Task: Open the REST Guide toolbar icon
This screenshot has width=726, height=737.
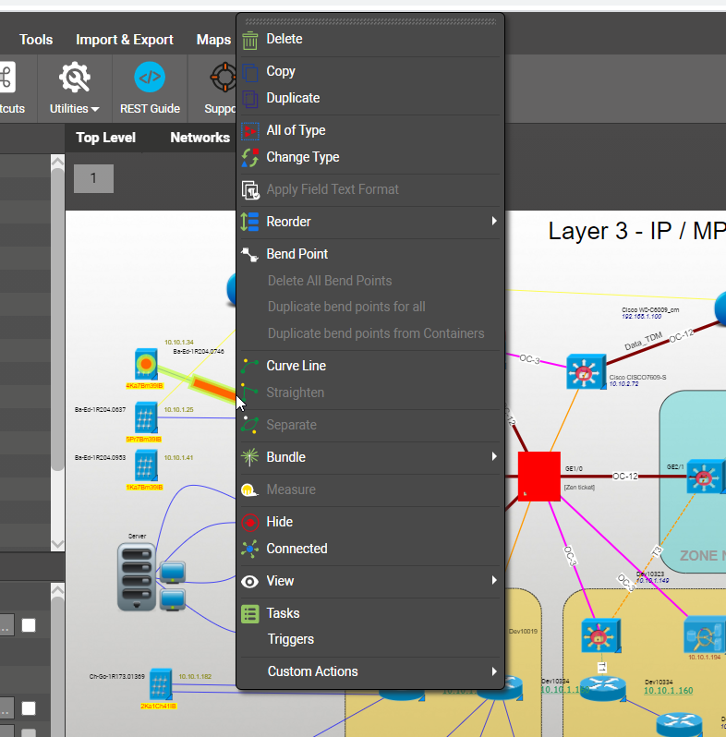Action: tap(150, 79)
